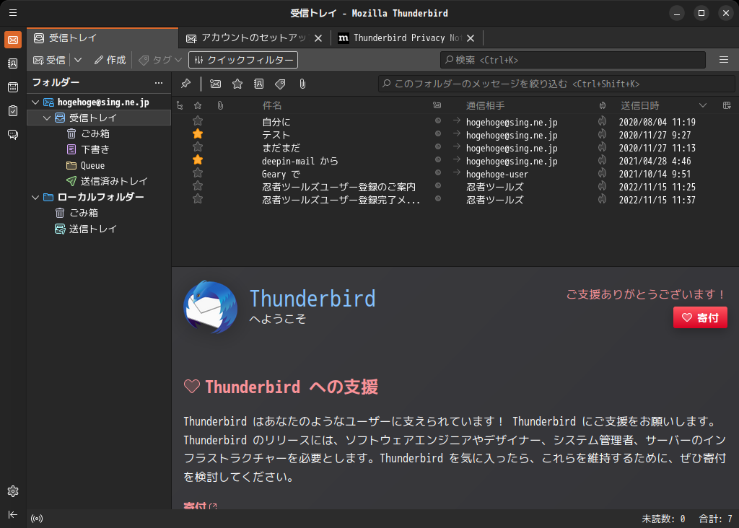Sort by junk status column header
This screenshot has width=739, height=528.
603,105
